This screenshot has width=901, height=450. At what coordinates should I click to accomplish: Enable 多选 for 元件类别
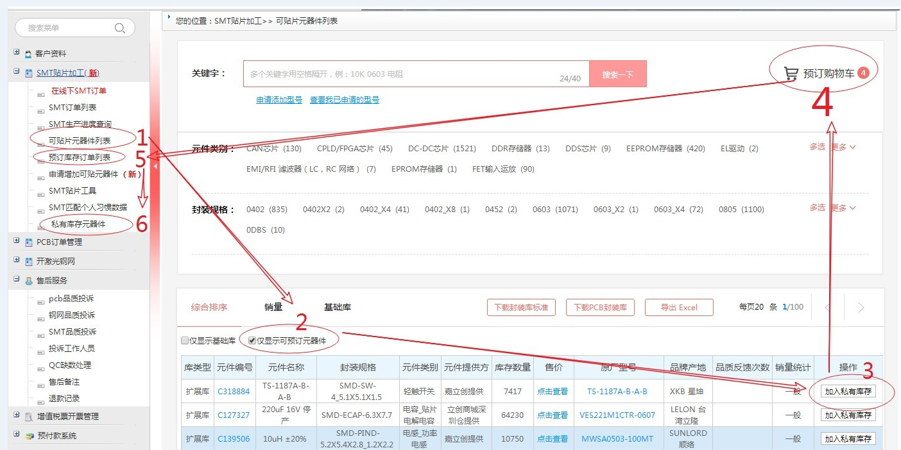click(x=817, y=147)
